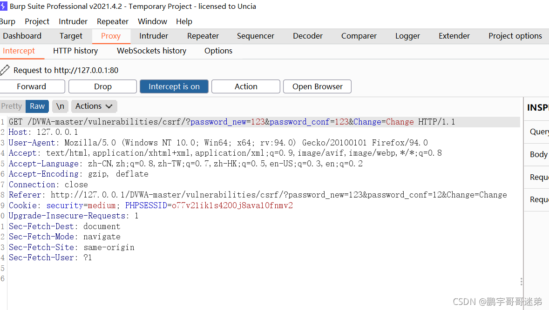Click the password_new parameter in request line
This screenshot has width=549, height=310.
[218, 122]
